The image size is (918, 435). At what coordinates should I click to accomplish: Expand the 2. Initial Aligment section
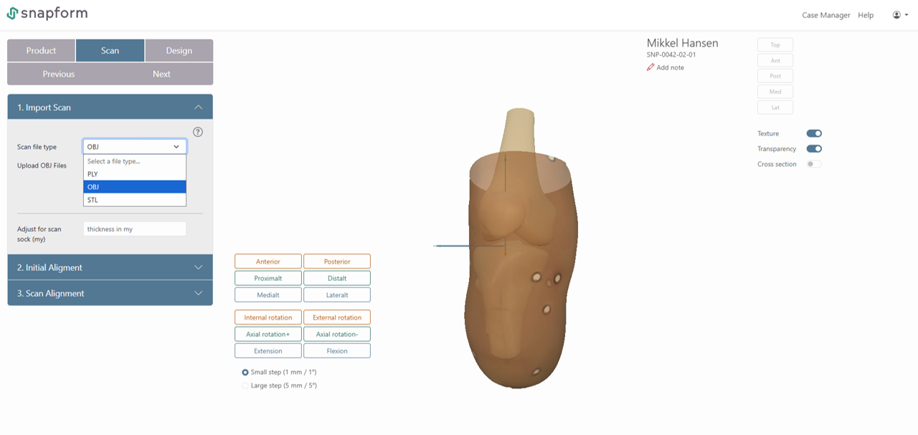[110, 267]
